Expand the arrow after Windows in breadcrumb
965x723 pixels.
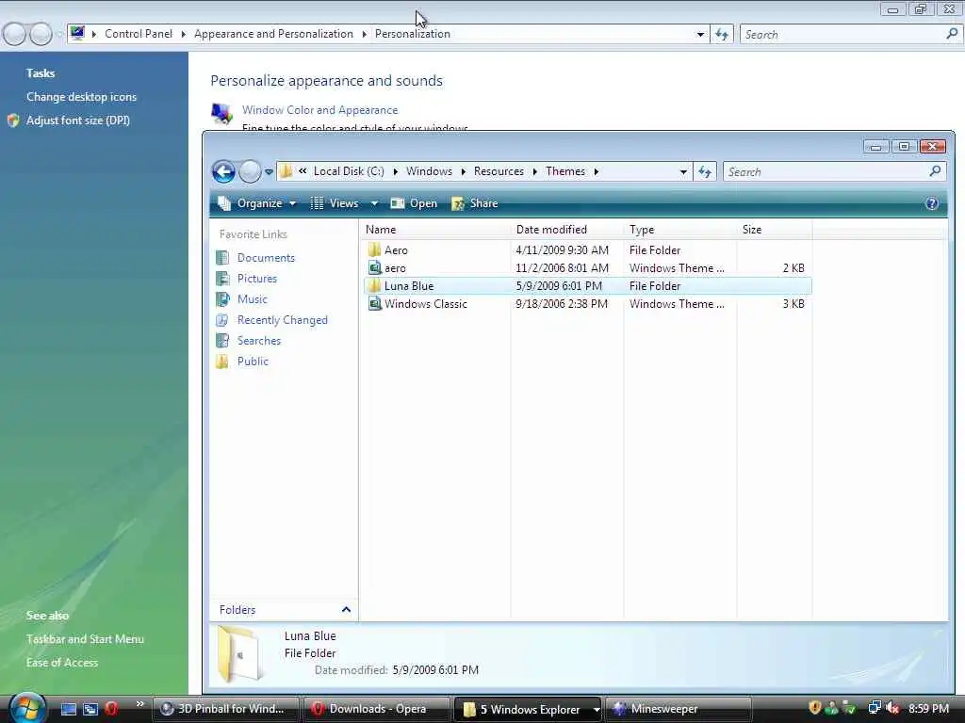click(x=463, y=171)
